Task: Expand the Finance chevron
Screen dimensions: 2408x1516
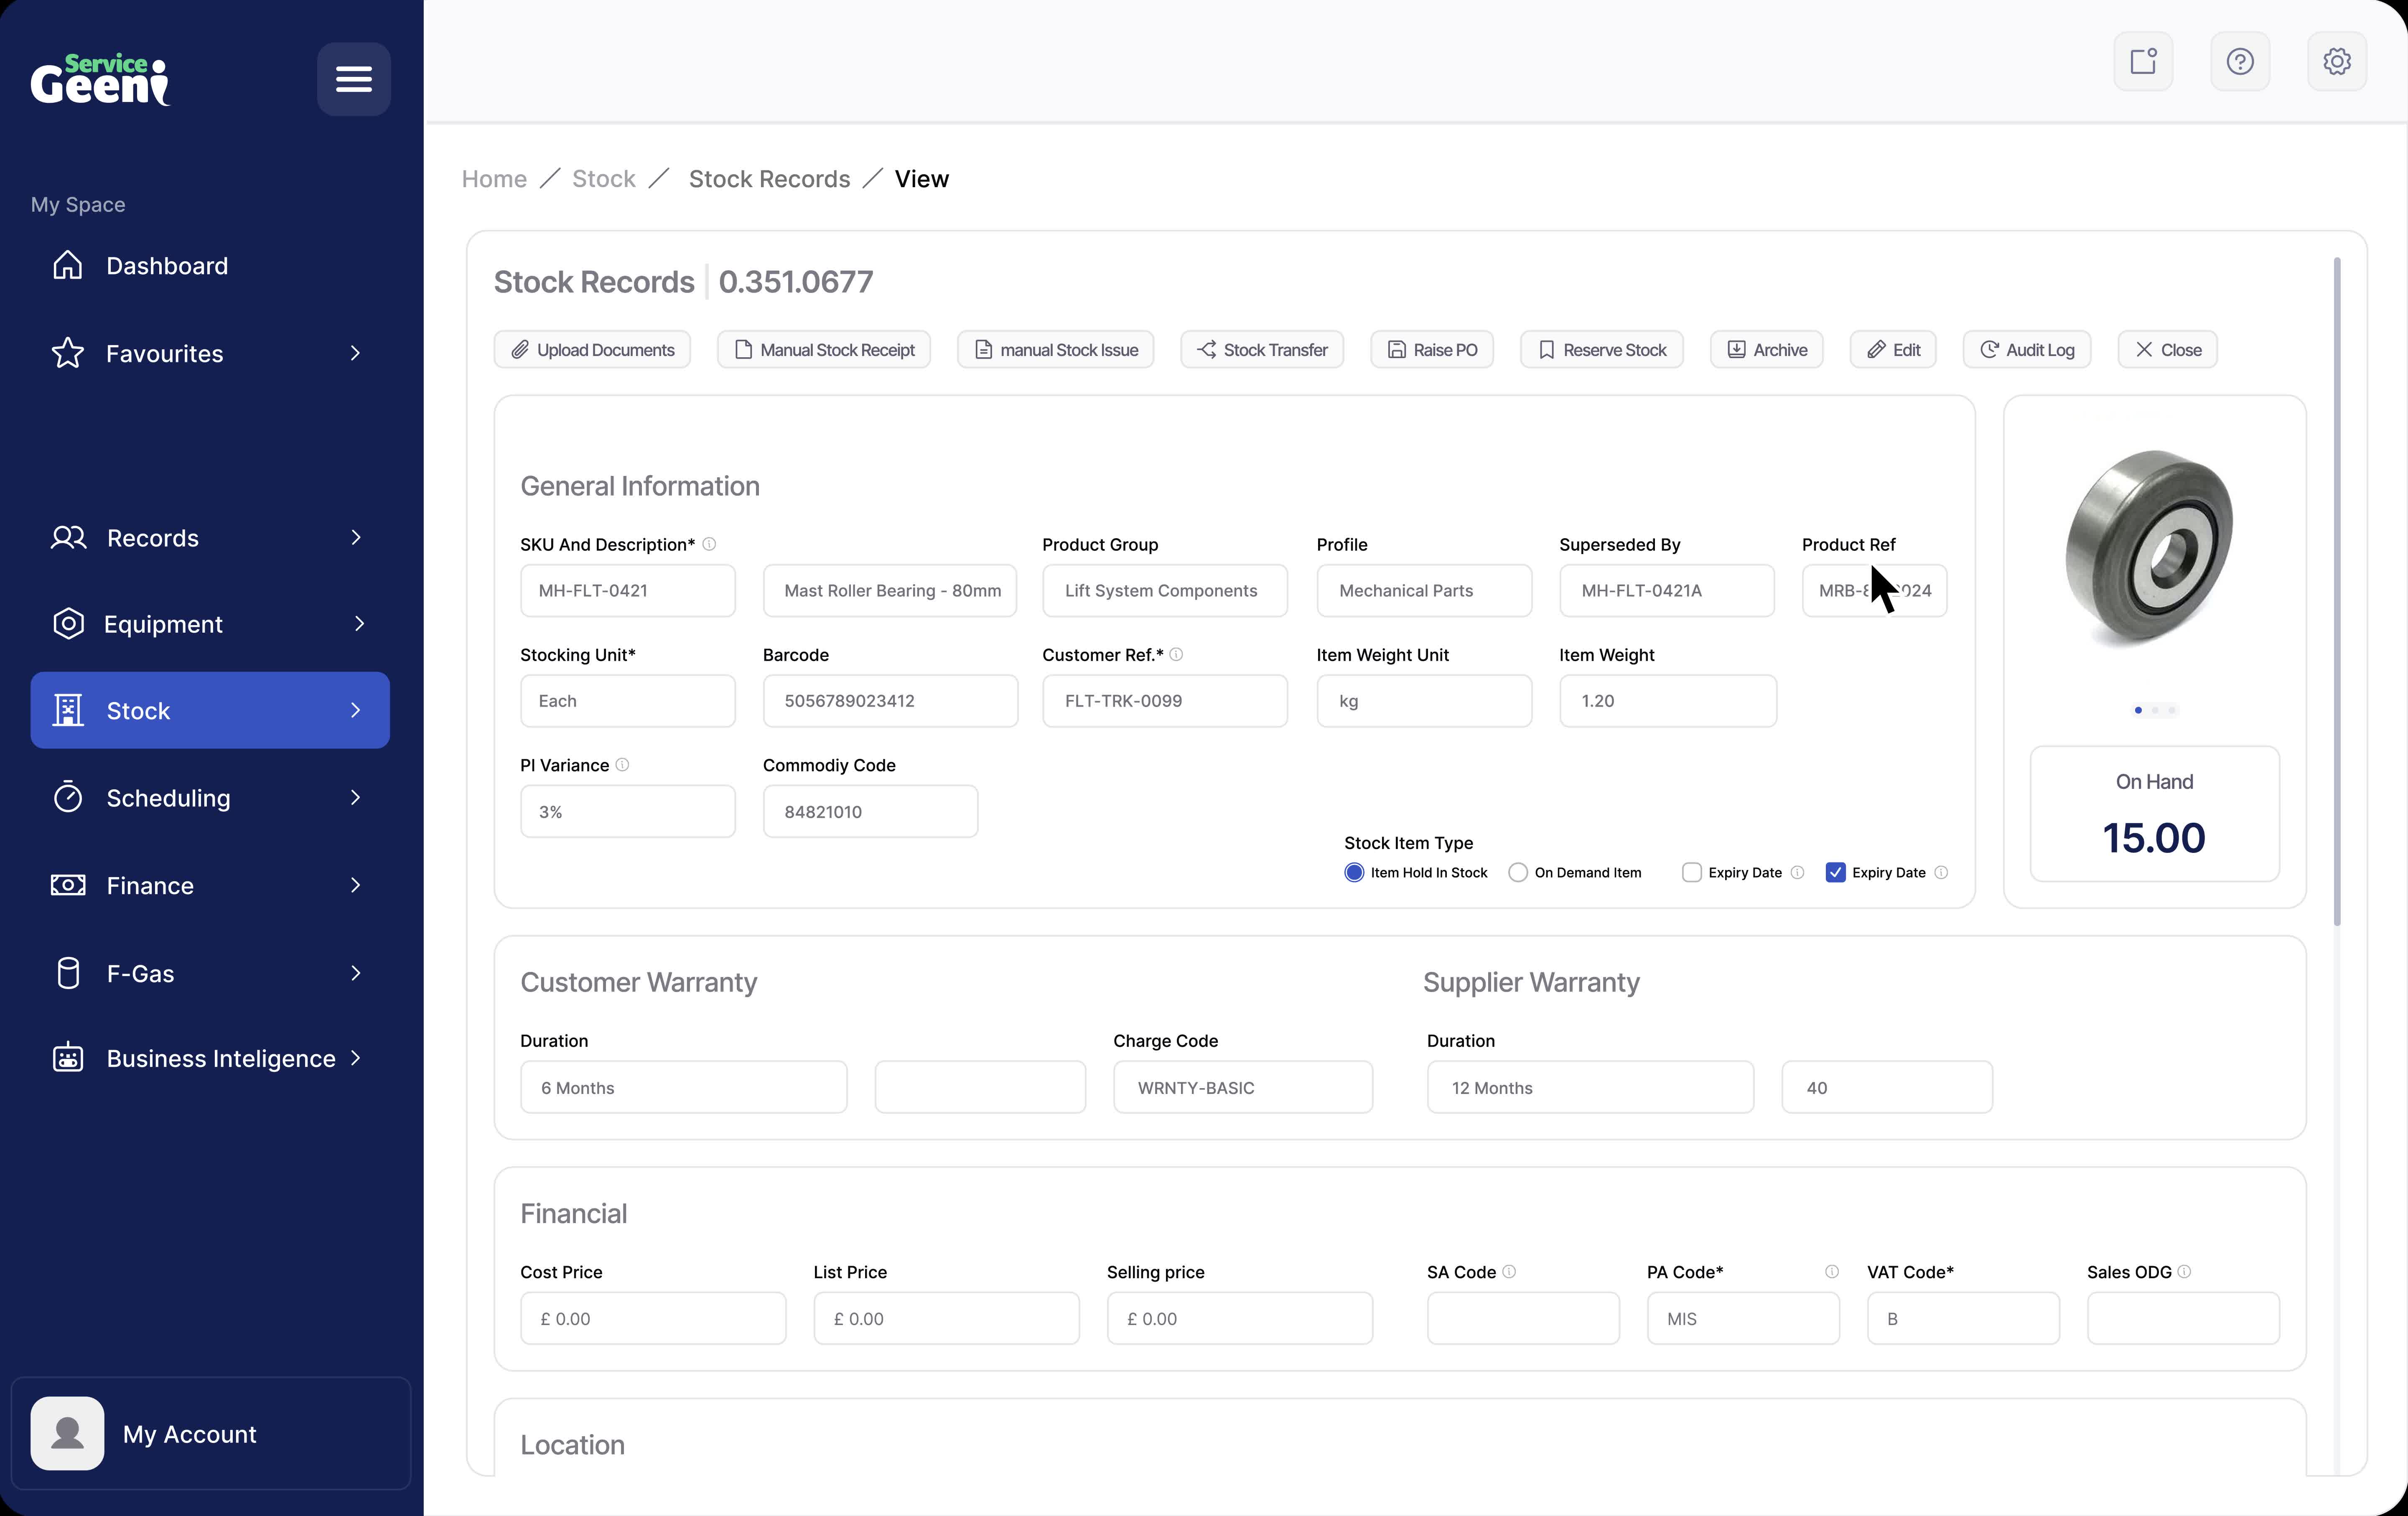Action: point(355,885)
